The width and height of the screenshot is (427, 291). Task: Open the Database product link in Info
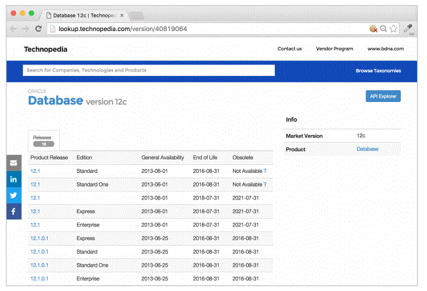367,149
